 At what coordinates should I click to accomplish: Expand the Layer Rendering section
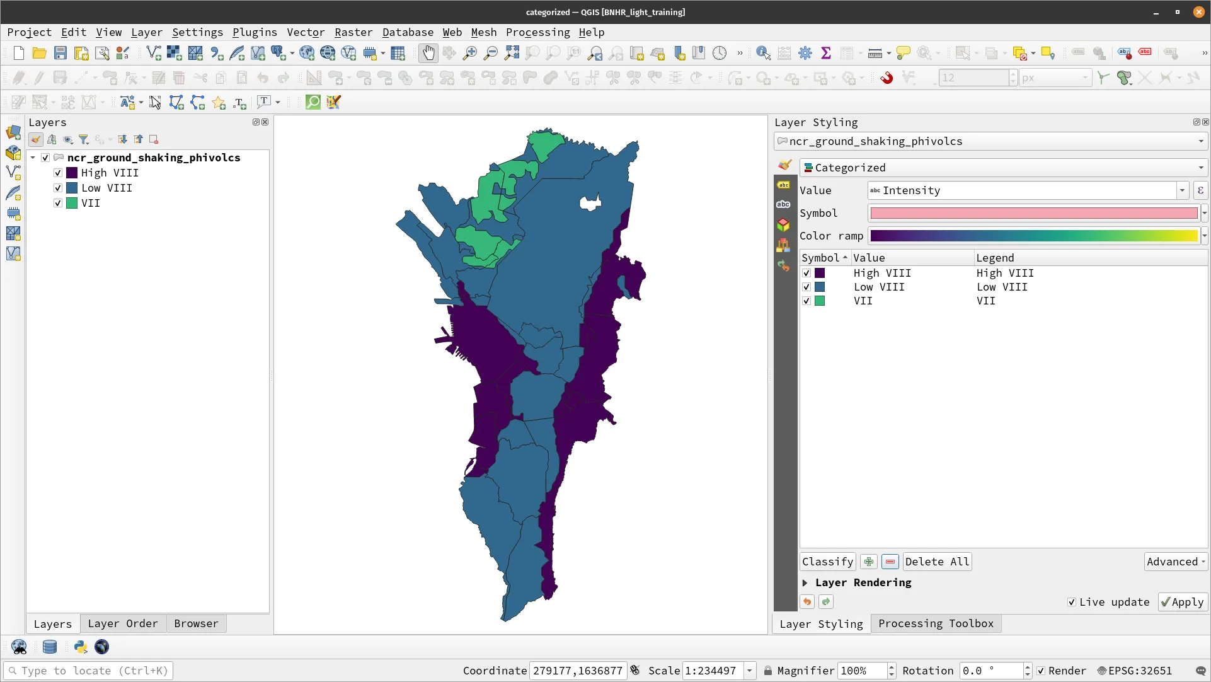[806, 583]
